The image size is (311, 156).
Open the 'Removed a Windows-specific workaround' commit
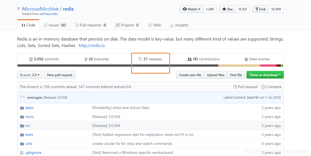click(x=133, y=153)
